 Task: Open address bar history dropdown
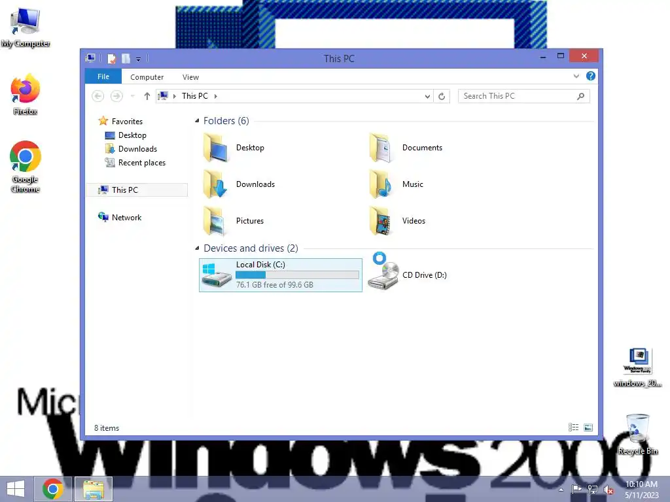(427, 97)
